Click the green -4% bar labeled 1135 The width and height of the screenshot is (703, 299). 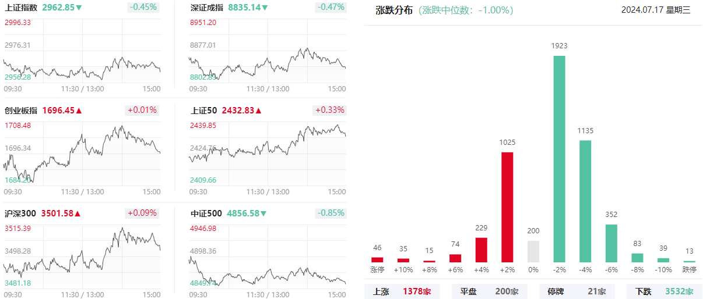585,201
